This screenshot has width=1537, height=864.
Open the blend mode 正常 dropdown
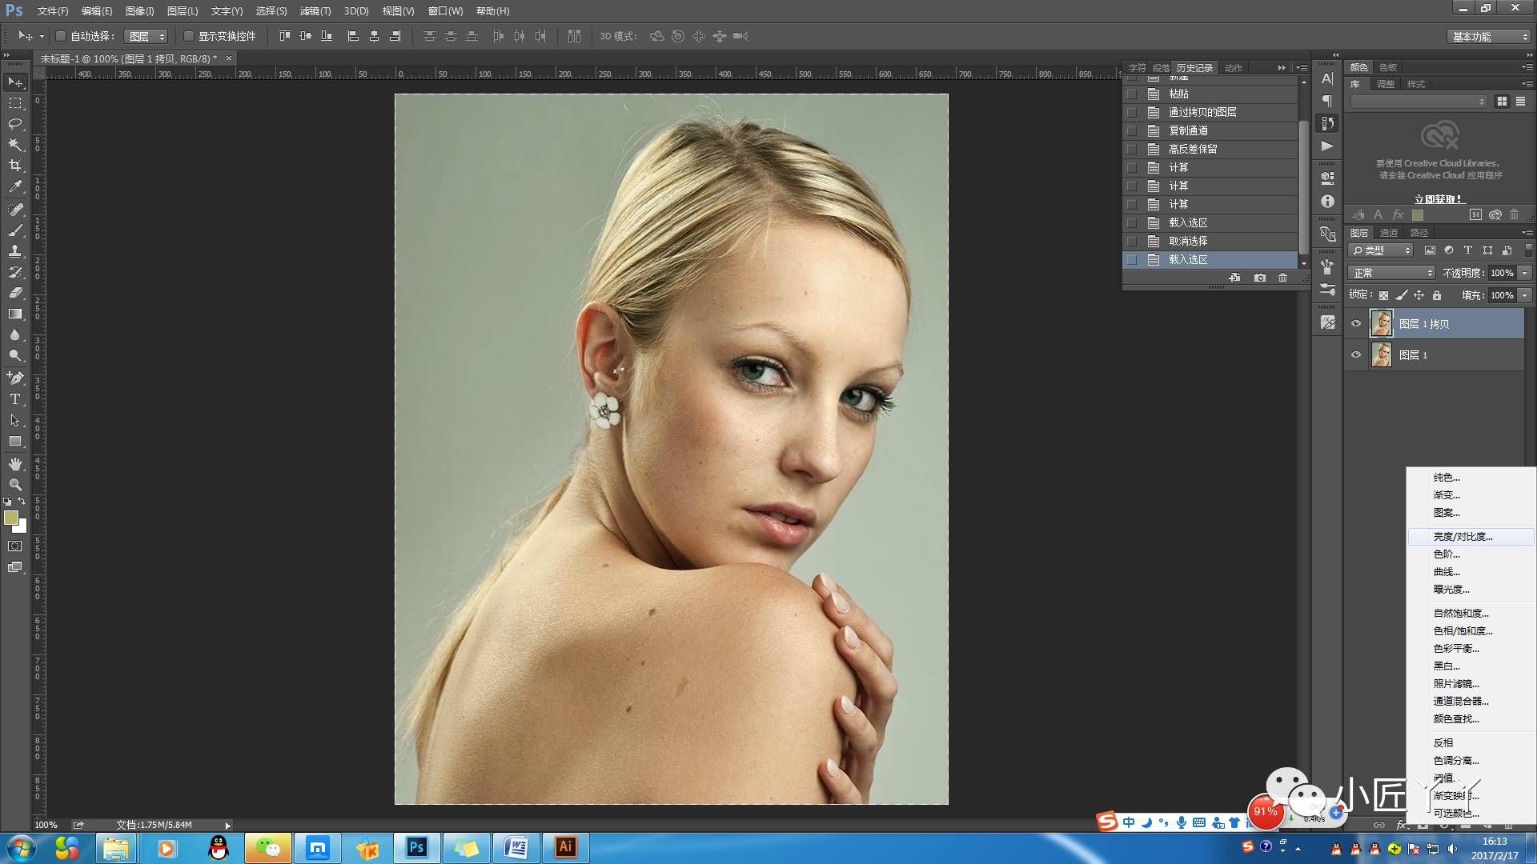coord(1392,273)
